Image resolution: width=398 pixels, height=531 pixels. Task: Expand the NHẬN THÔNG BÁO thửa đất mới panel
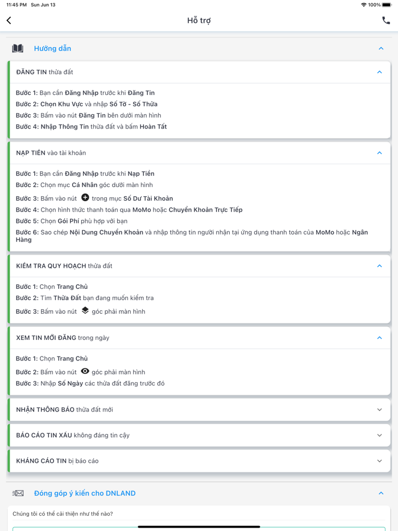point(379,410)
